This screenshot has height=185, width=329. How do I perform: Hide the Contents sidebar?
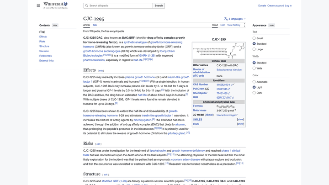click(x=55, y=26)
